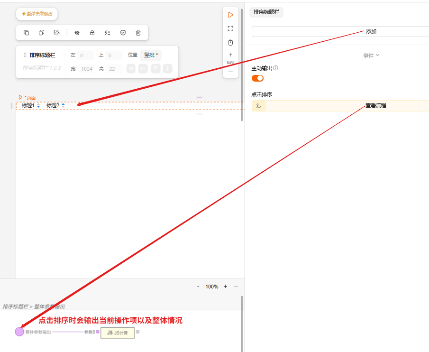Click the trash delete icon

tap(138, 33)
